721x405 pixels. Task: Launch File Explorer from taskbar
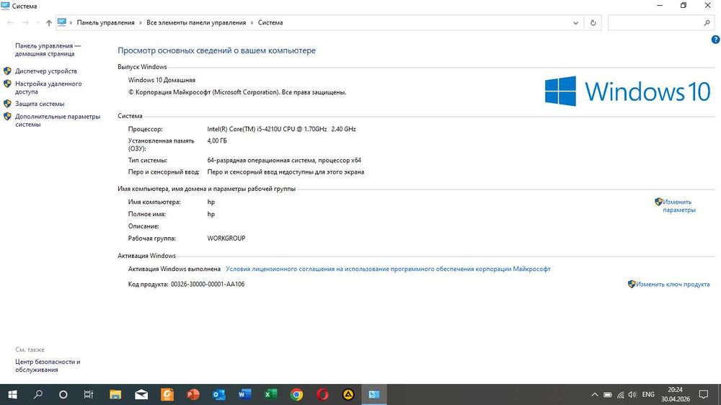point(115,394)
